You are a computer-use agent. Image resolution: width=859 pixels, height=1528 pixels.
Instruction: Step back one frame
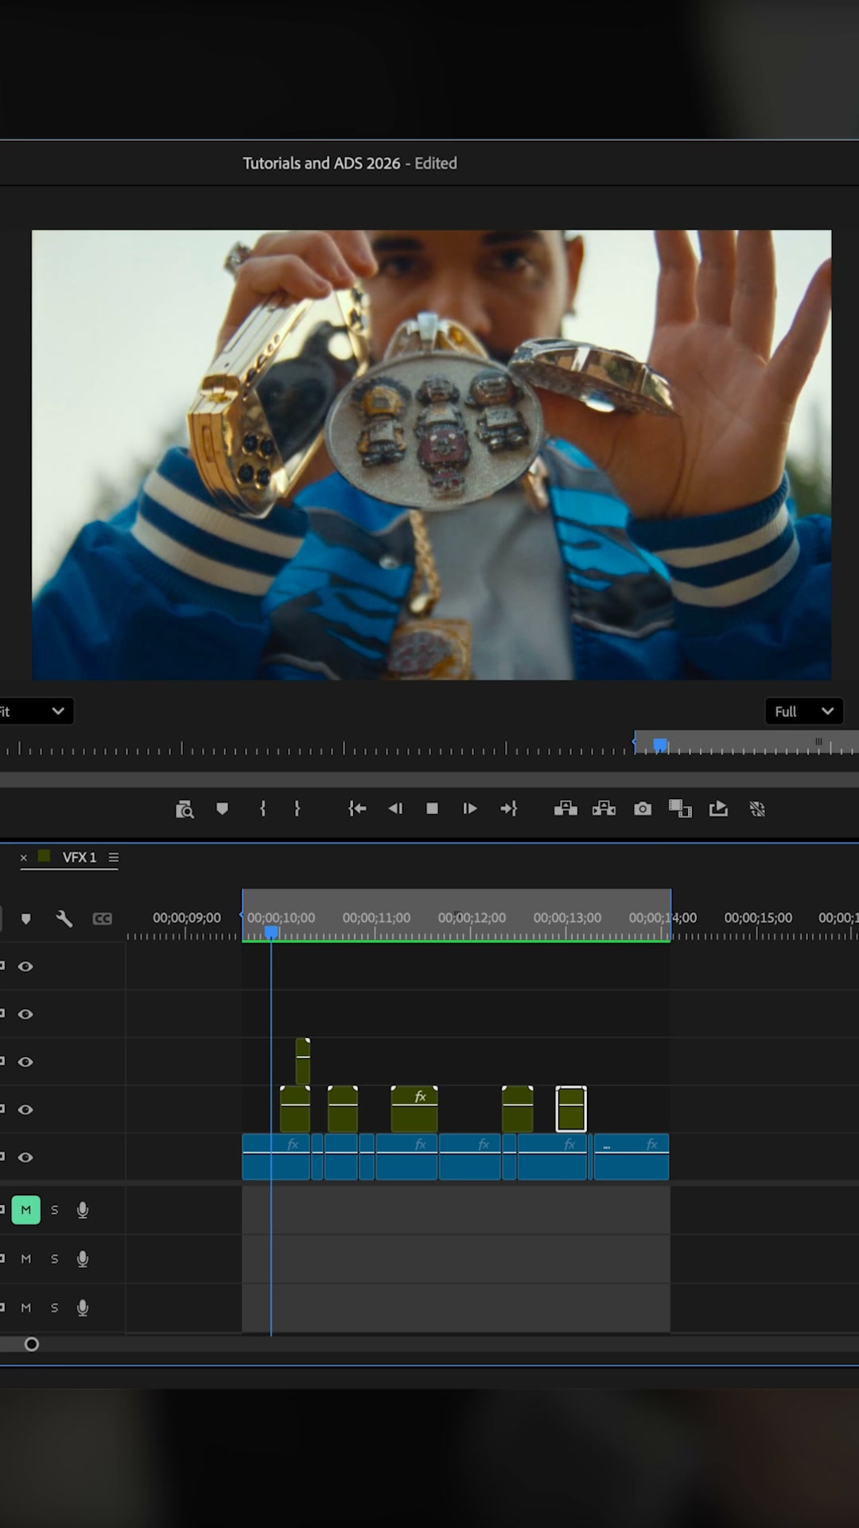tap(395, 809)
